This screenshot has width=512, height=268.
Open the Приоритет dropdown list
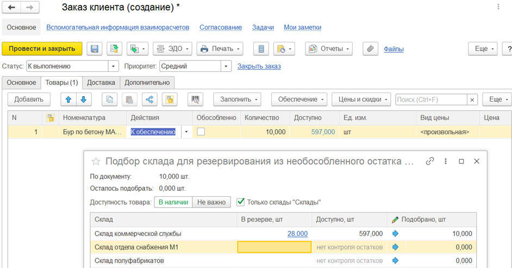[226, 66]
